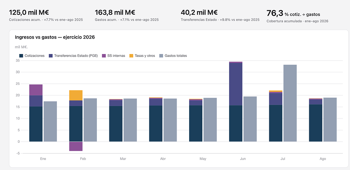350x170 pixels.
Task: Click Abr x-axis month label
Action: [163, 159]
